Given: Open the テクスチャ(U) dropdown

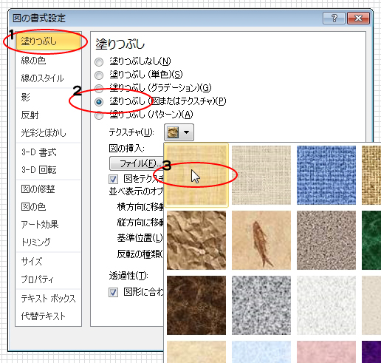Looking at the screenshot, I should [179, 132].
